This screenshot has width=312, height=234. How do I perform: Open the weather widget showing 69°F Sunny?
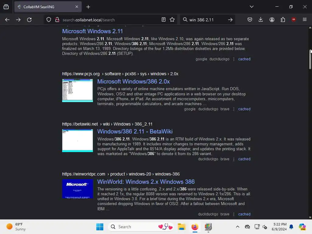16,227
